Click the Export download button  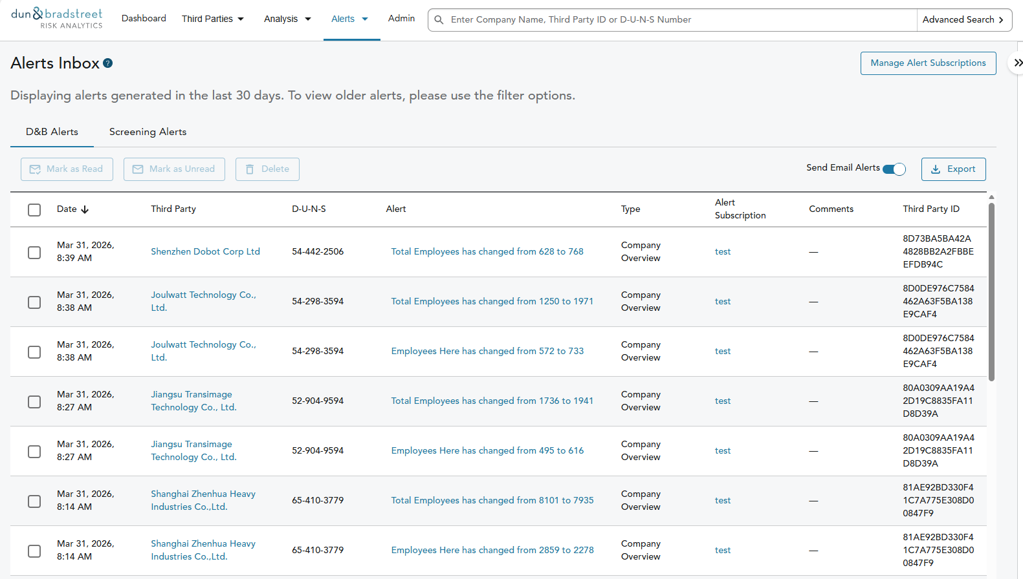(x=953, y=169)
